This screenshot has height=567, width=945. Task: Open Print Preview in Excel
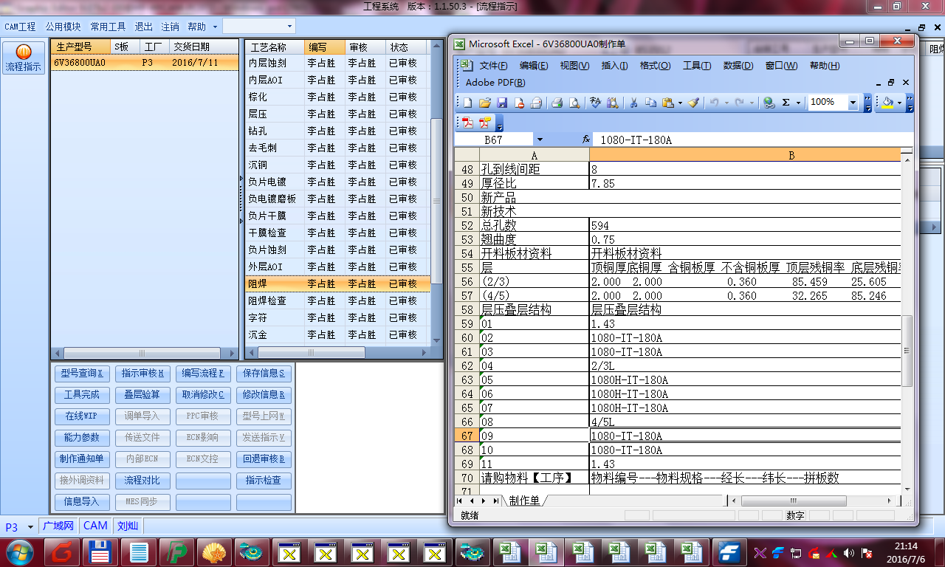[574, 103]
